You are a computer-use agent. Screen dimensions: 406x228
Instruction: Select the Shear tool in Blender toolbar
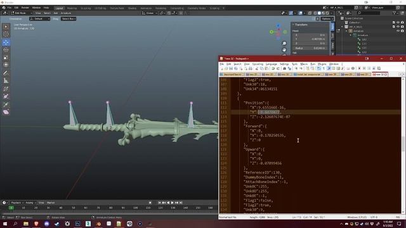[x=6, y=112]
